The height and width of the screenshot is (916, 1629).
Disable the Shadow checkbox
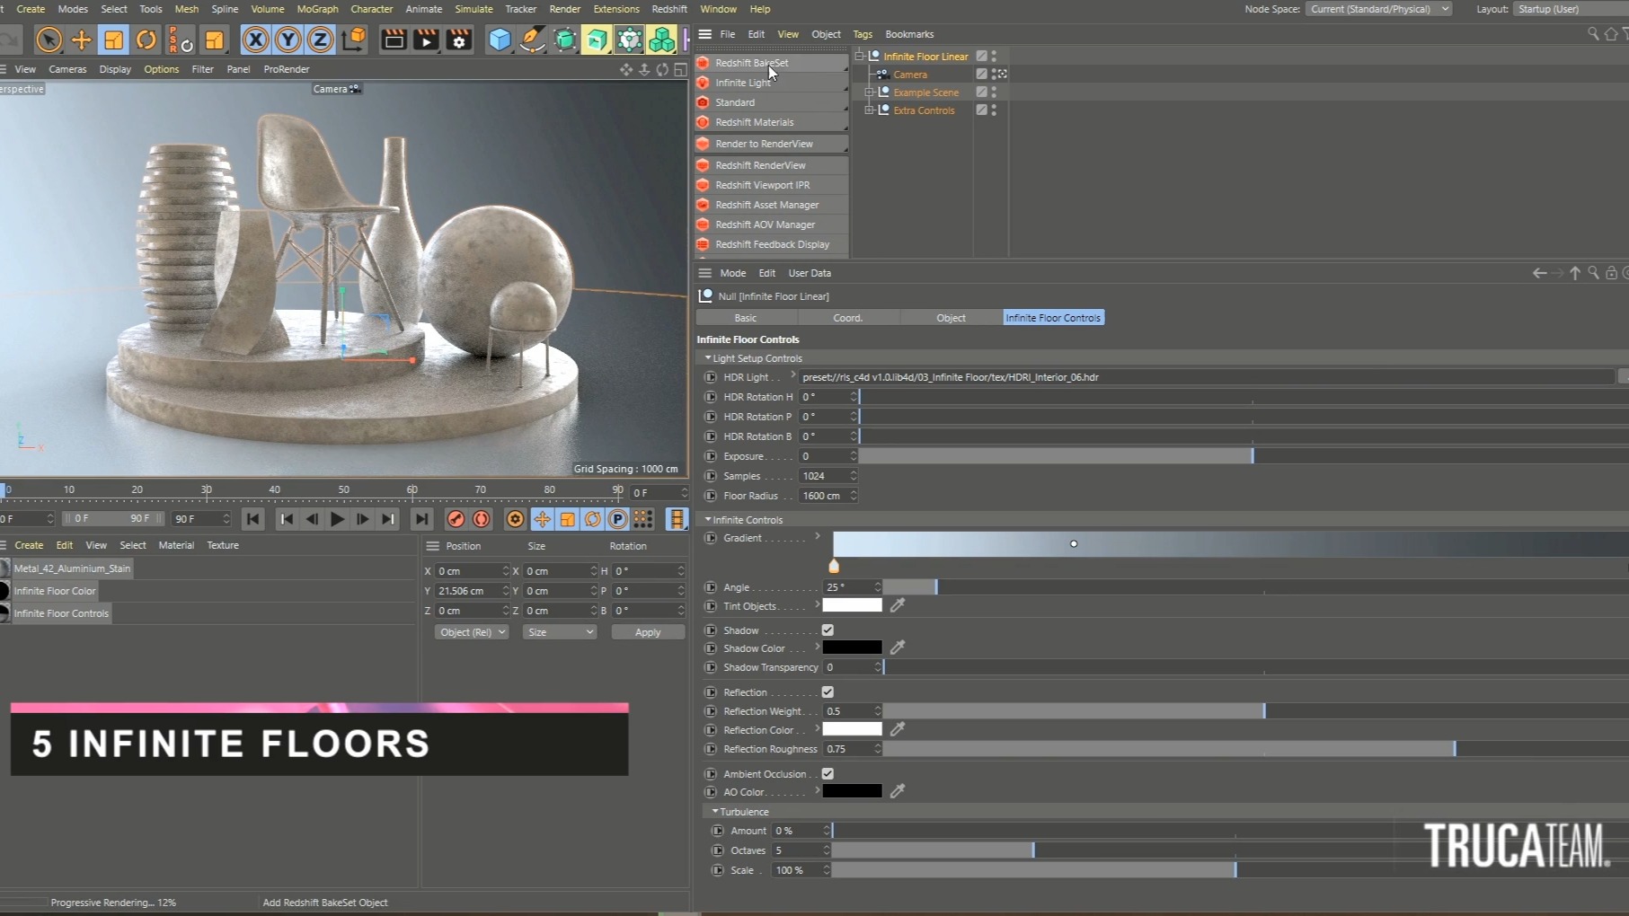[828, 630]
